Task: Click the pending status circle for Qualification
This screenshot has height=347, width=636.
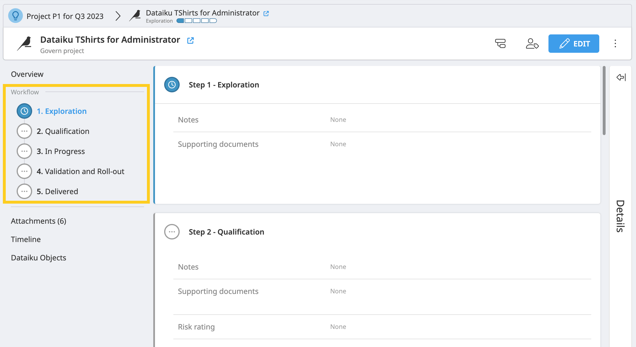Action: pyautogui.click(x=24, y=131)
